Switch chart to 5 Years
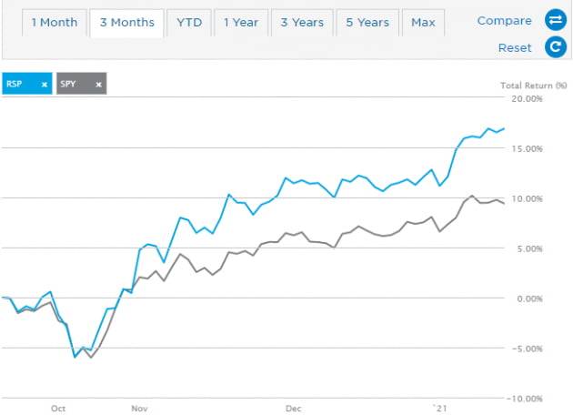 [367, 22]
